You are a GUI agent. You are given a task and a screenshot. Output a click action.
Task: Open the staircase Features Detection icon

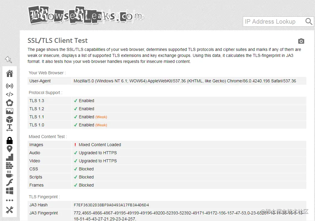(x=10, y=157)
